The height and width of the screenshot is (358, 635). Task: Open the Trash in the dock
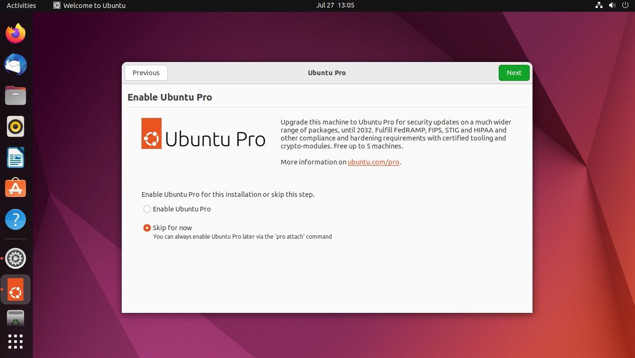point(16,318)
